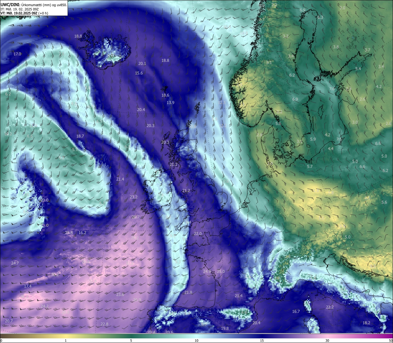393x343 pixels.
Task: Click the 20.1 value southeast of Iceland
Action: pos(142,64)
